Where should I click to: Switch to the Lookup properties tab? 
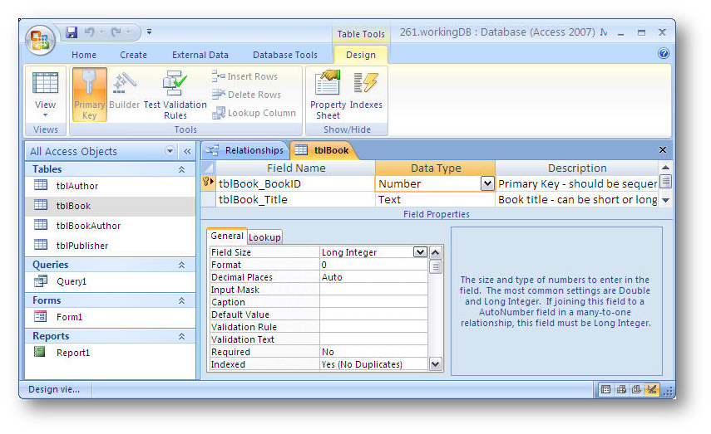point(265,237)
